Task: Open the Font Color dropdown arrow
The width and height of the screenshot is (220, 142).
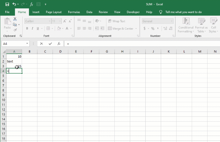Action: coord(71,29)
